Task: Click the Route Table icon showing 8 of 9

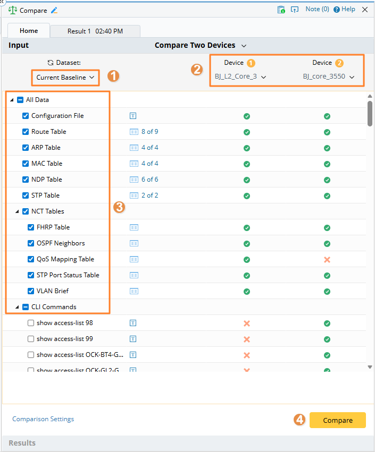Action: point(134,132)
